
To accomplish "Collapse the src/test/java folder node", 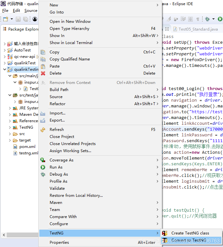I will point(10,95).
